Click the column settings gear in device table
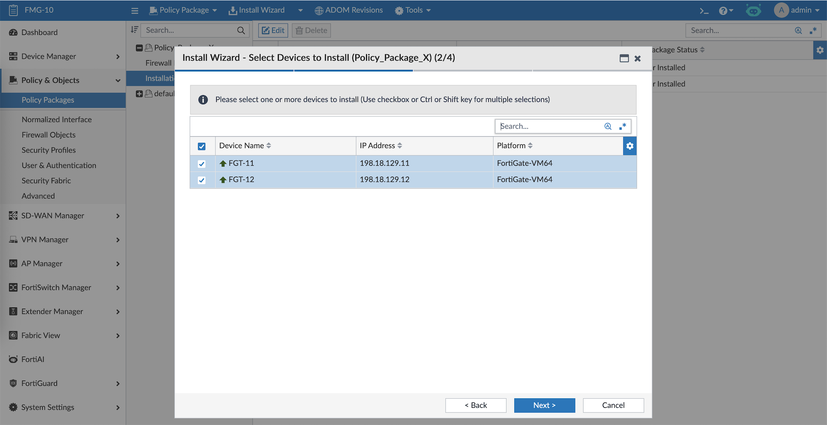The width and height of the screenshot is (827, 425). click(630, 146)
